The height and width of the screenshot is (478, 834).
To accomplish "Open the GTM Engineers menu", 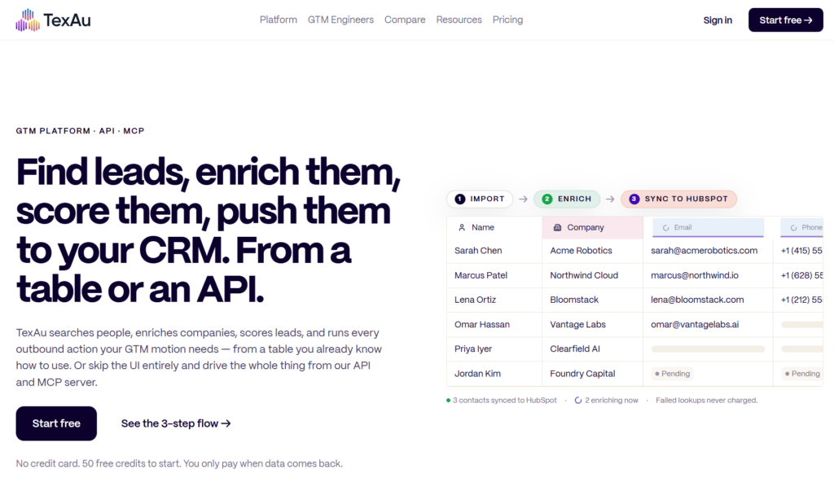I will click(340, 20).
